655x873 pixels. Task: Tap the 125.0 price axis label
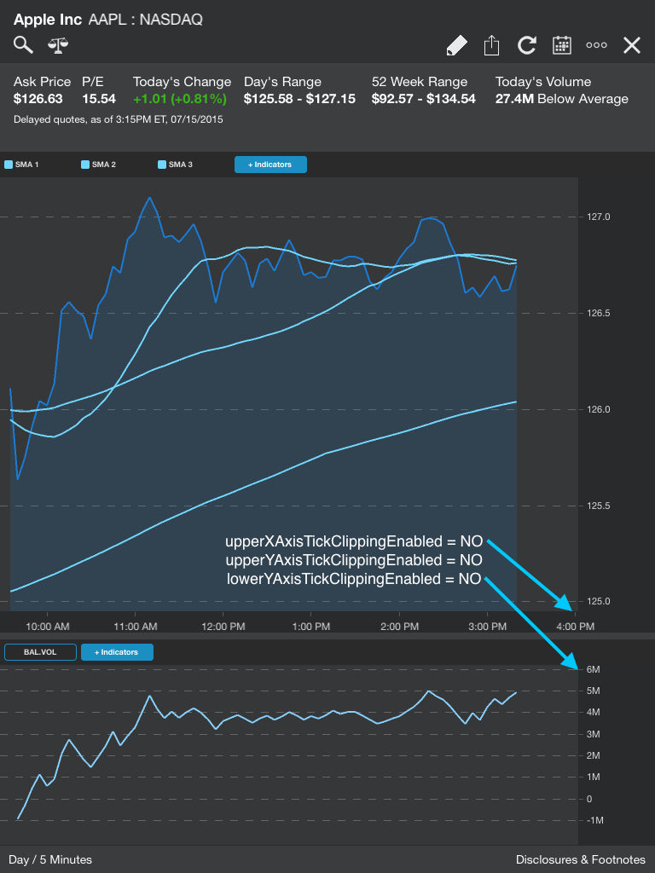click(598, 601)
